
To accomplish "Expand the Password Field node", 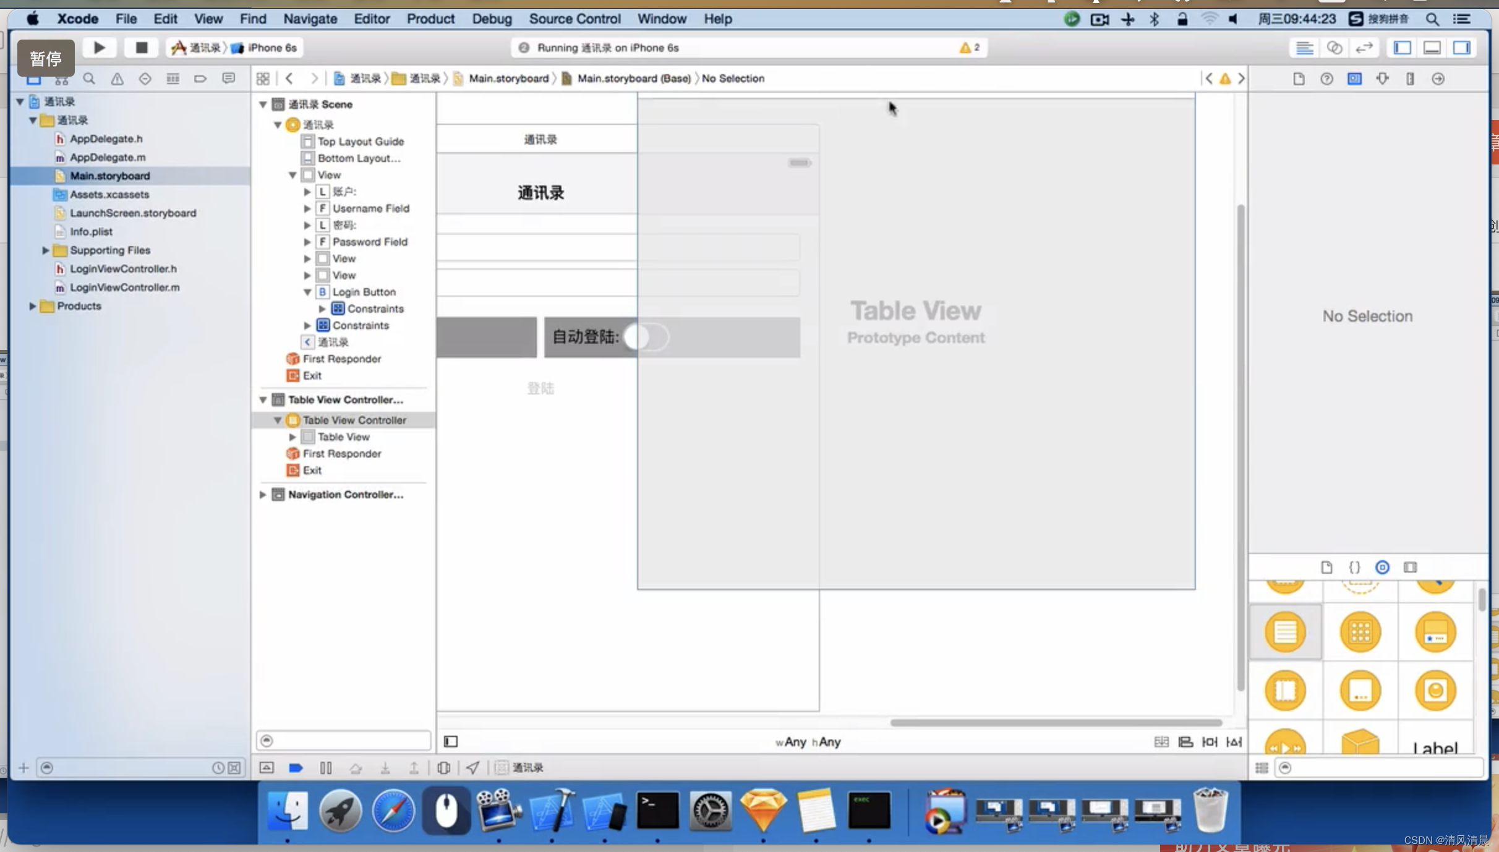I will (307, 242).
